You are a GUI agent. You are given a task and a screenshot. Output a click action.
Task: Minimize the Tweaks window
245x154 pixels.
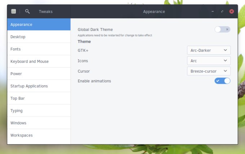(x=213, y=12)
